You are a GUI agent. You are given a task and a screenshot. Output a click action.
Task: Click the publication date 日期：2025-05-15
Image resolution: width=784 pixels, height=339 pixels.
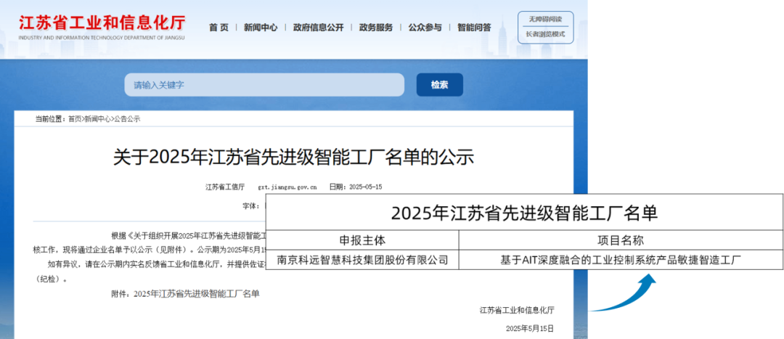click(x=356, y=187)
